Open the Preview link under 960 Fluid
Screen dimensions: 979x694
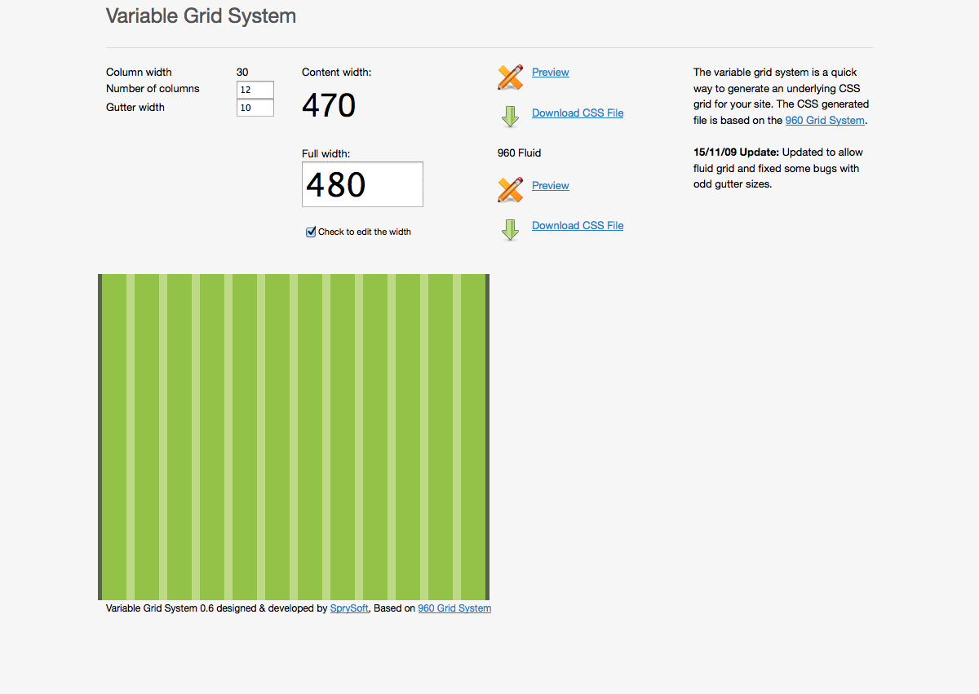click(x=550, y=186)
